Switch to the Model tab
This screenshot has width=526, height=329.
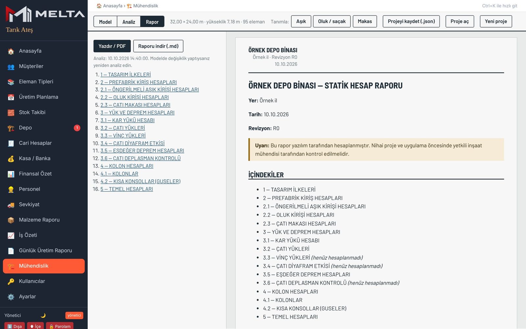105,22
